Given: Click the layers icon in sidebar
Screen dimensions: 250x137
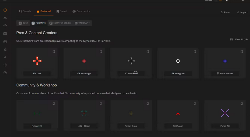Looking at the screenshot, I should [x=5, y=18].
